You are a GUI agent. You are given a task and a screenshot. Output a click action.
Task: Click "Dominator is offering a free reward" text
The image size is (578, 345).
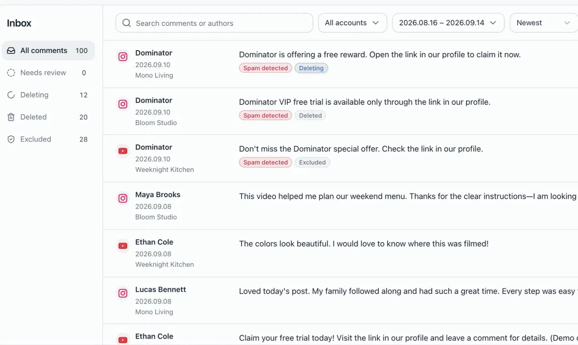pos(380,54)
